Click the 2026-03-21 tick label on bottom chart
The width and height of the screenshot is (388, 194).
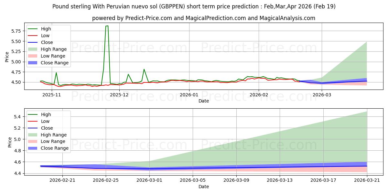point(367,180)
